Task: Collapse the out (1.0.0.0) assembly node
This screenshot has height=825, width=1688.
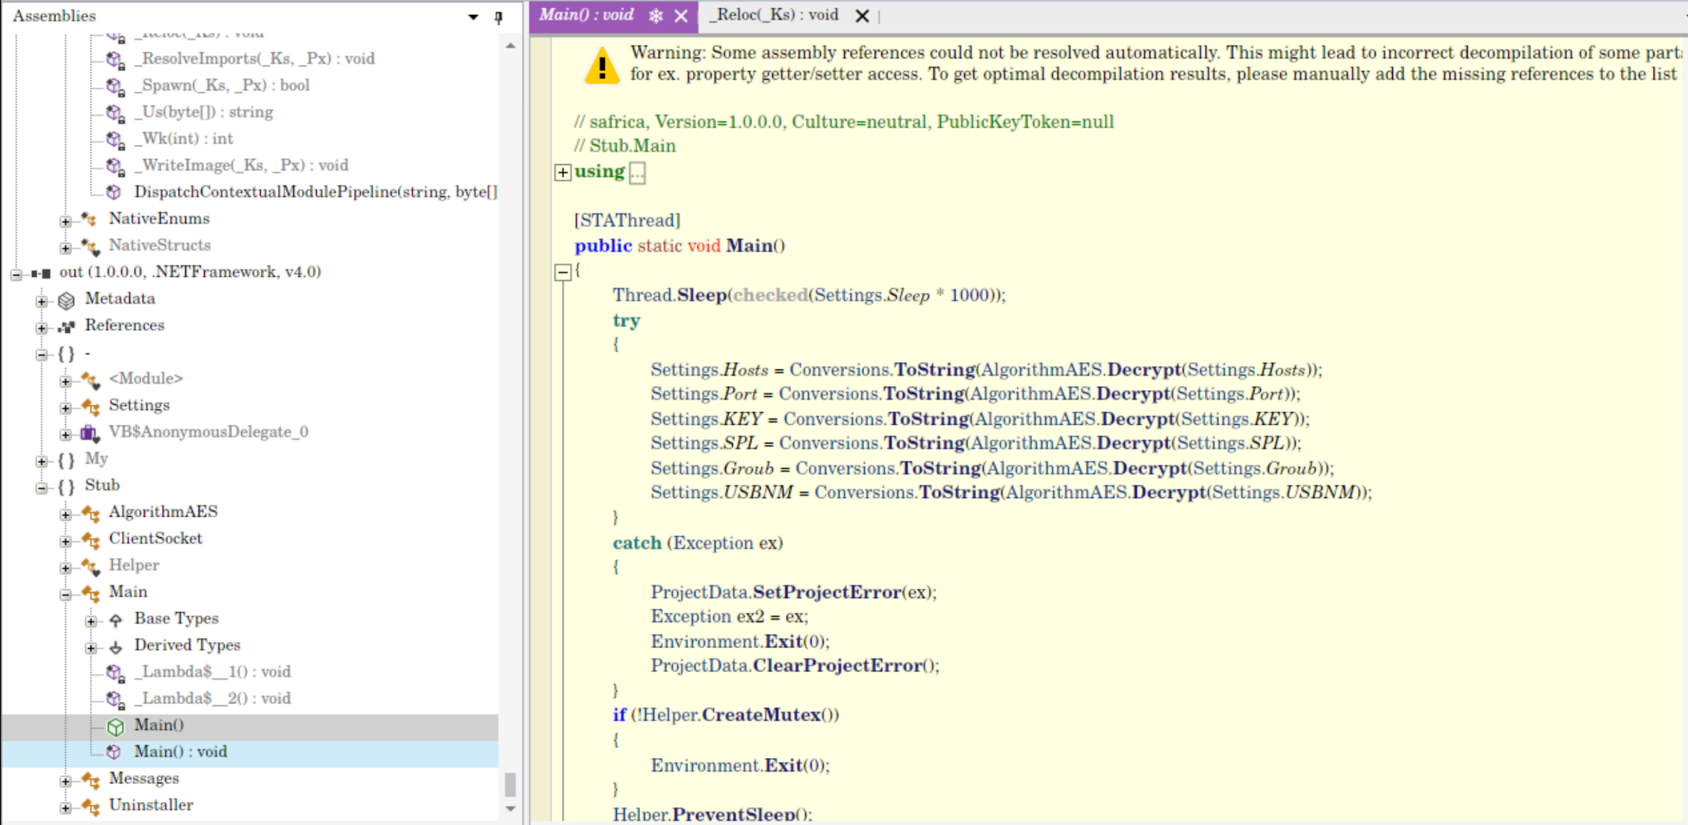Action: pyautogui.click(x=16, y=274)
